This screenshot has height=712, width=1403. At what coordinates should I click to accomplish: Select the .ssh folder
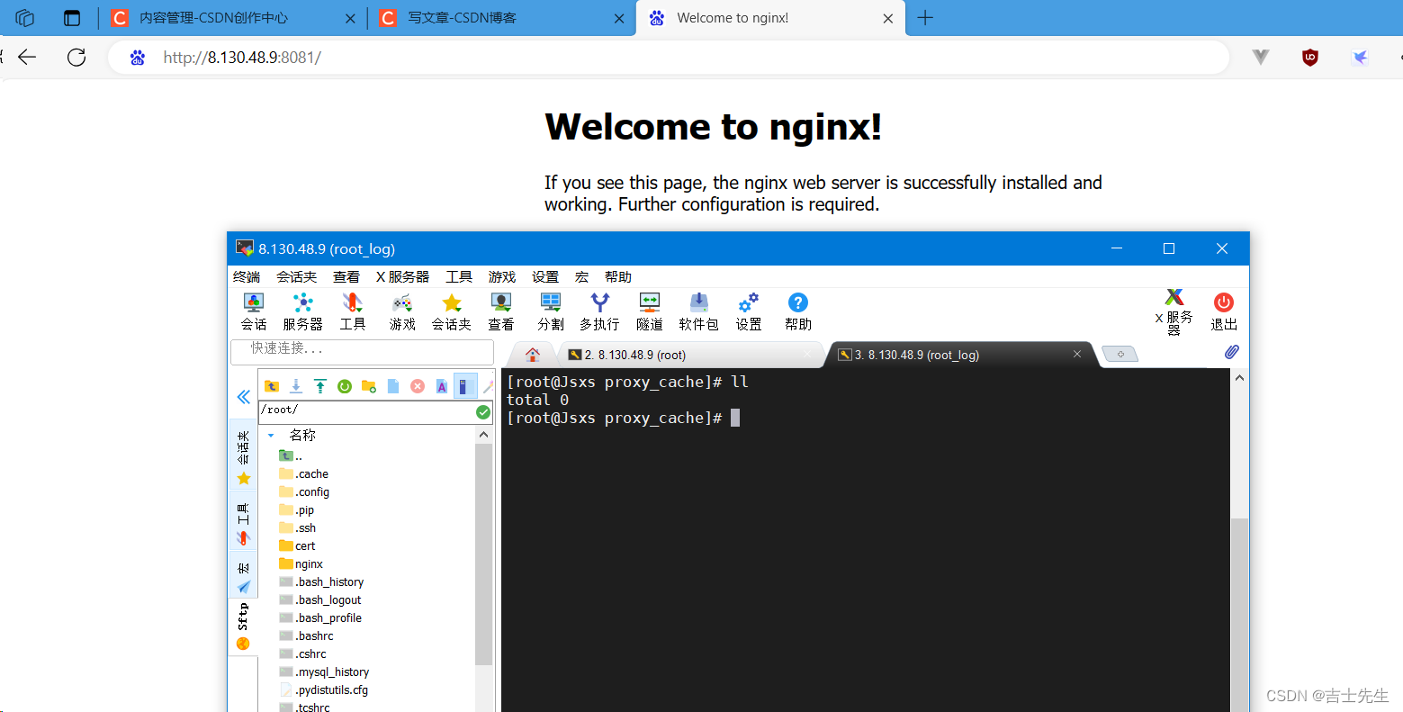pyautogui.click(x=298, y=528)
